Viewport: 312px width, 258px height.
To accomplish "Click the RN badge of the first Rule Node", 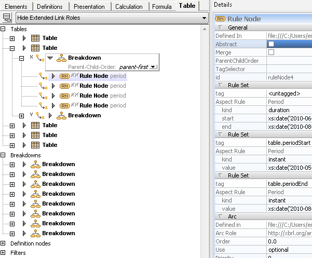I will click(64, 76).
